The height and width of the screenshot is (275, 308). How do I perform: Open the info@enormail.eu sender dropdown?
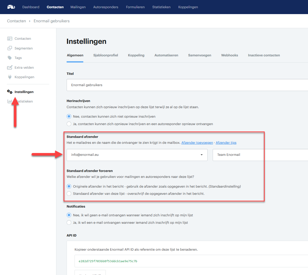coord(137,155)
